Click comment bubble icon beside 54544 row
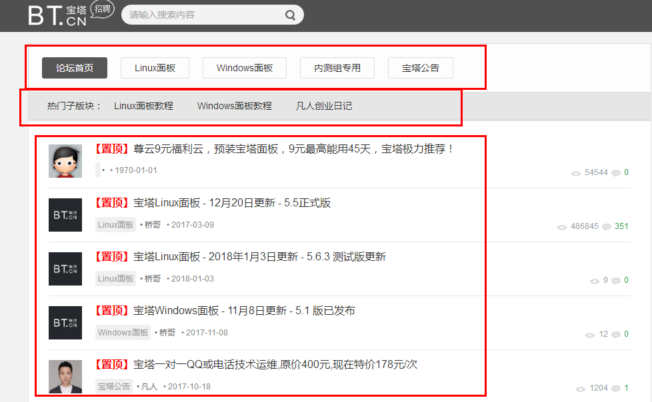The image size is (652, 402). click(616, 173)
